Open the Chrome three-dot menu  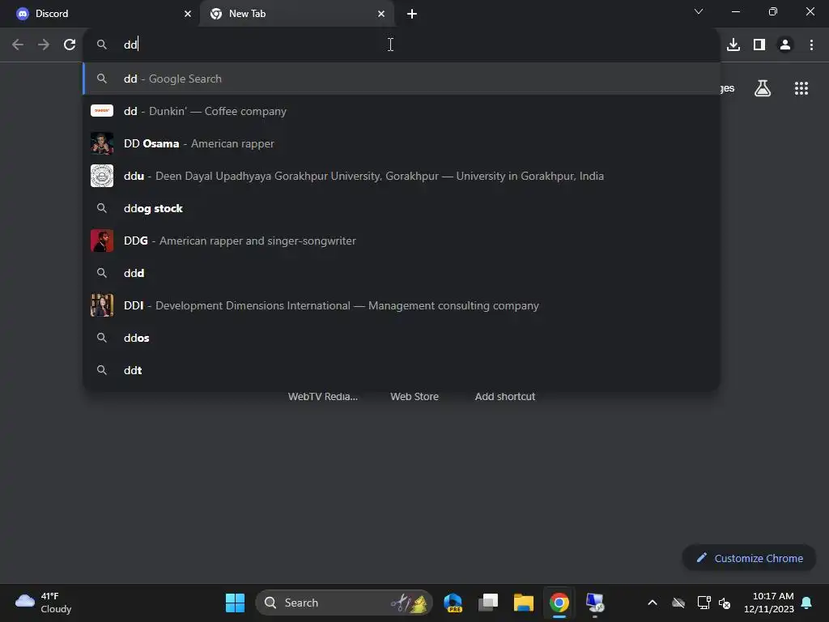click(x=811, y=45)
